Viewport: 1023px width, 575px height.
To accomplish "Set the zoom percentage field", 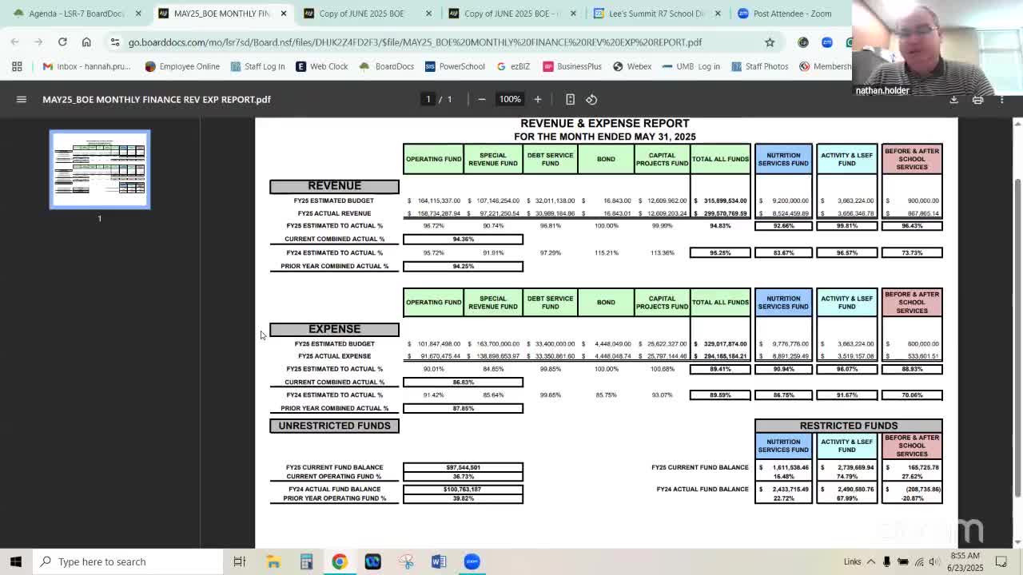I will (x=509, y=99).
